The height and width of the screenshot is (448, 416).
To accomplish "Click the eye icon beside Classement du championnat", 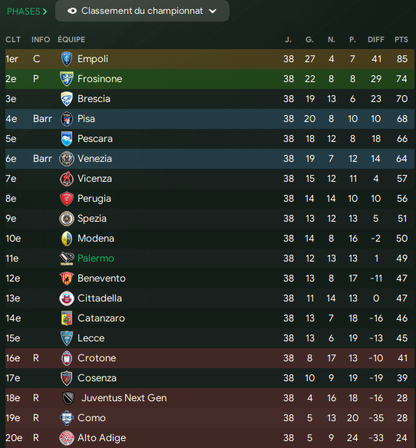I will pos(72,11).
